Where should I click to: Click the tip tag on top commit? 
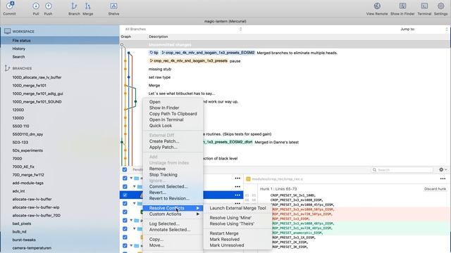pyautogui.click(x=154, y=53)
